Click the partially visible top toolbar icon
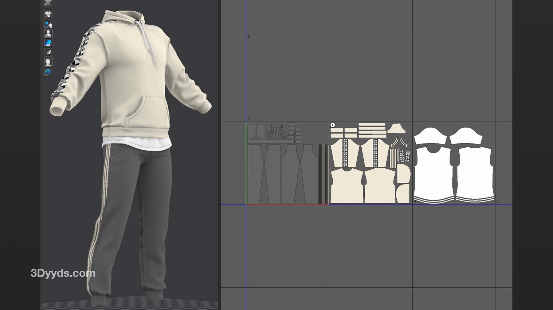The width and height of the screenshot is (553, 310). pyautogui.click(x=48, y=3)
